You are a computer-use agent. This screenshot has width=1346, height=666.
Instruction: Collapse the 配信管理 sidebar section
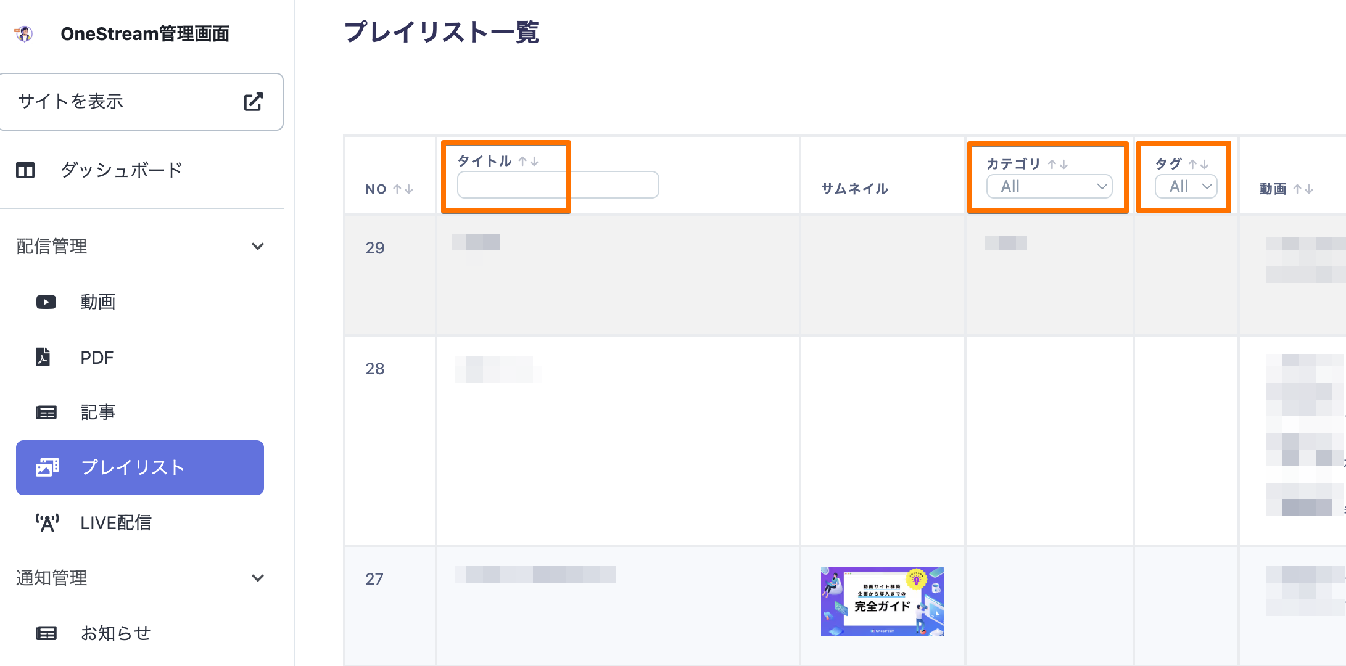tap(258, 247)
